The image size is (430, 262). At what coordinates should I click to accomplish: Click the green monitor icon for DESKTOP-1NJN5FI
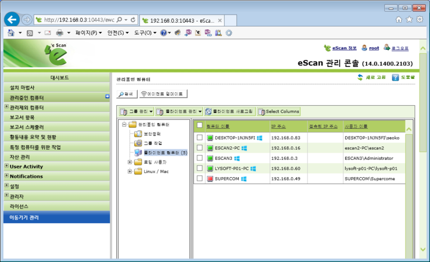210,138
